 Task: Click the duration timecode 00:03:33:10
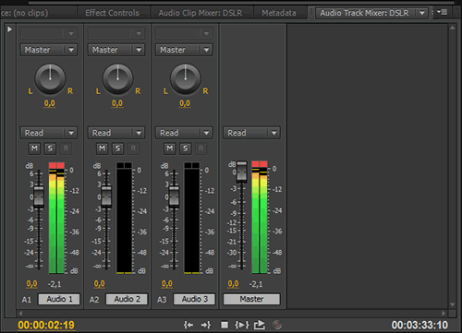(419, 325)
